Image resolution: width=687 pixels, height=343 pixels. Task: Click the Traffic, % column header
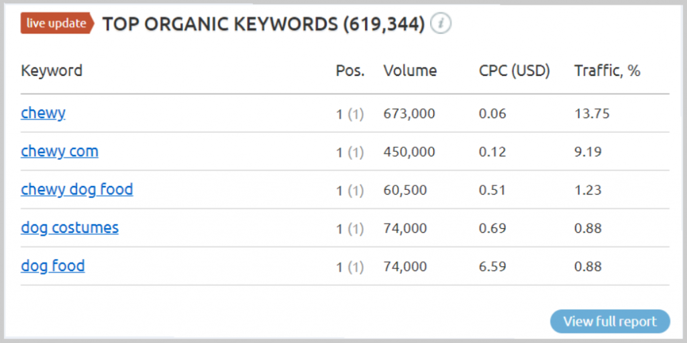pos(607,70)
